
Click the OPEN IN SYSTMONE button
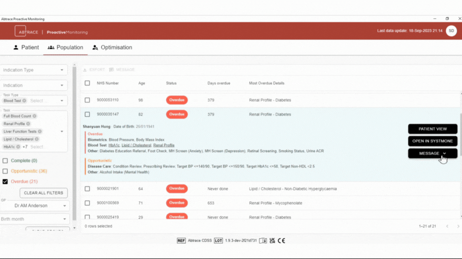pyautogui.click(x=432, y=141)
